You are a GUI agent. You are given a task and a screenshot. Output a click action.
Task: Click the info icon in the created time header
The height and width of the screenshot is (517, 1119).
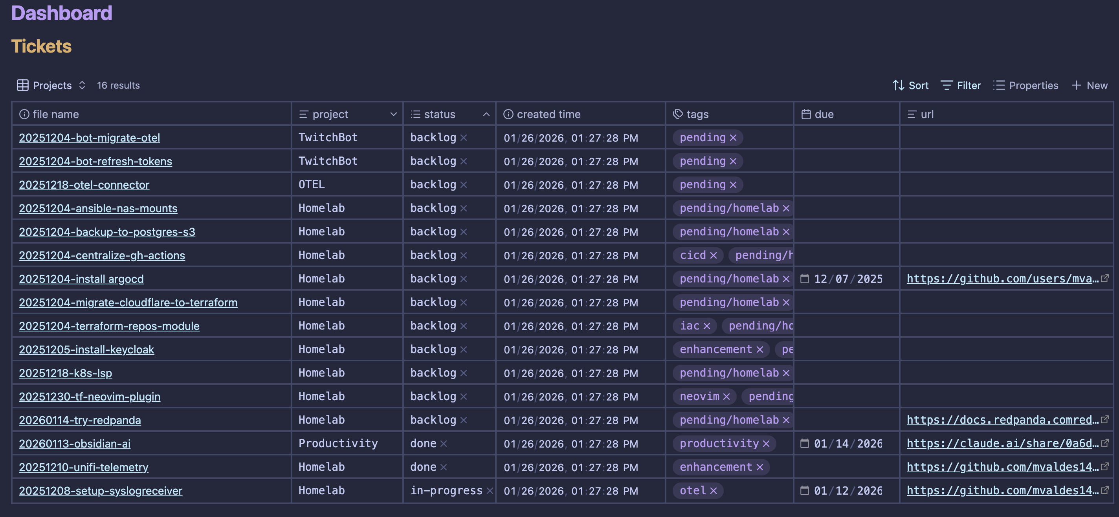point(508,114)
